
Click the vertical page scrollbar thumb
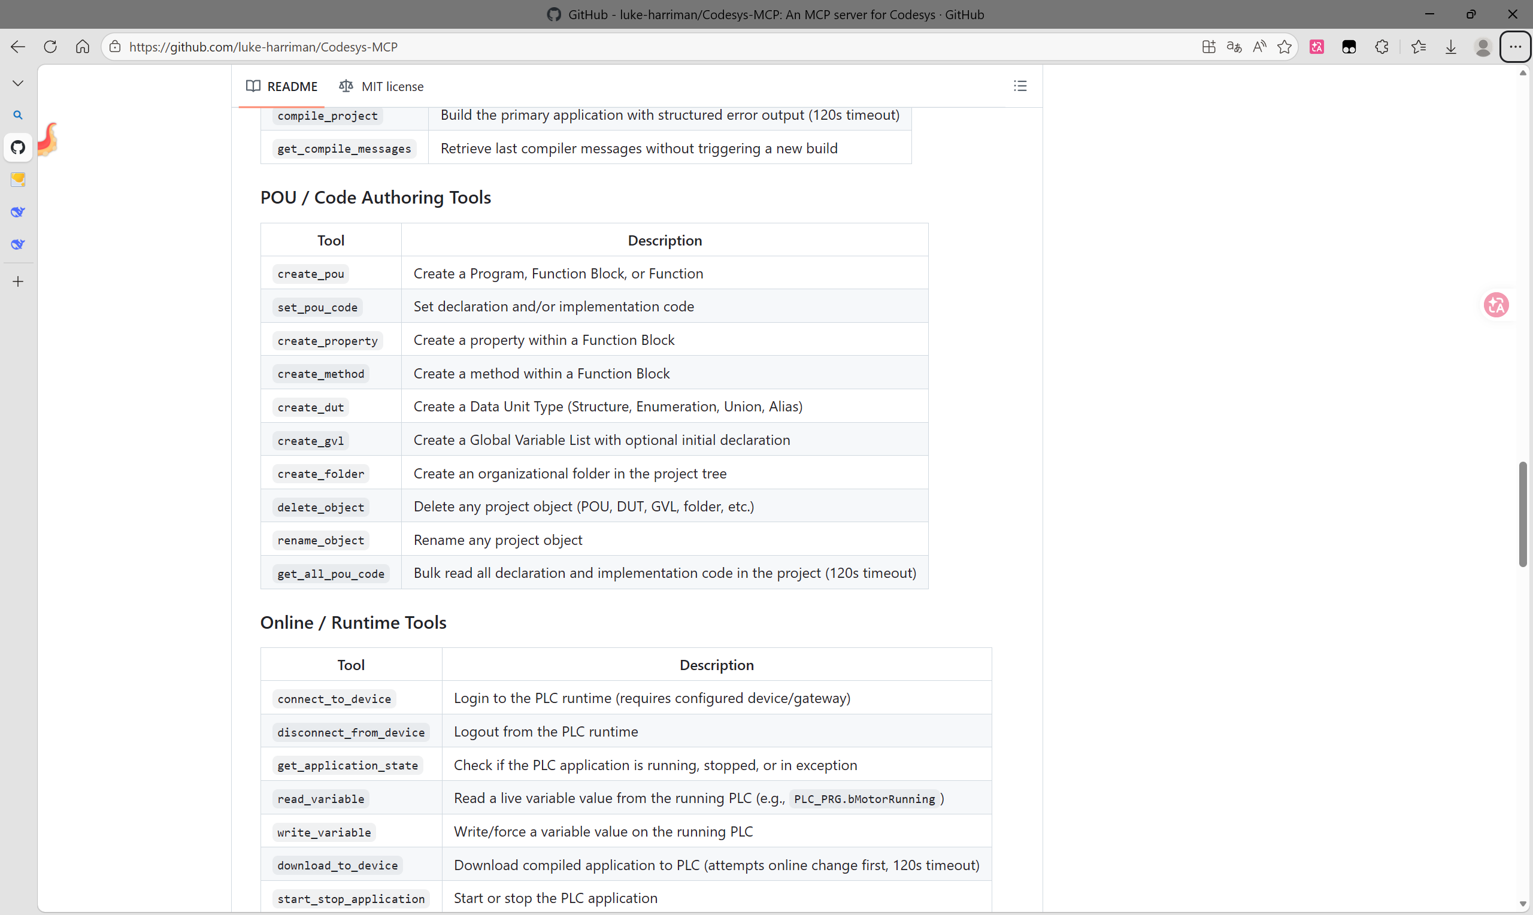coord(1523,514)
